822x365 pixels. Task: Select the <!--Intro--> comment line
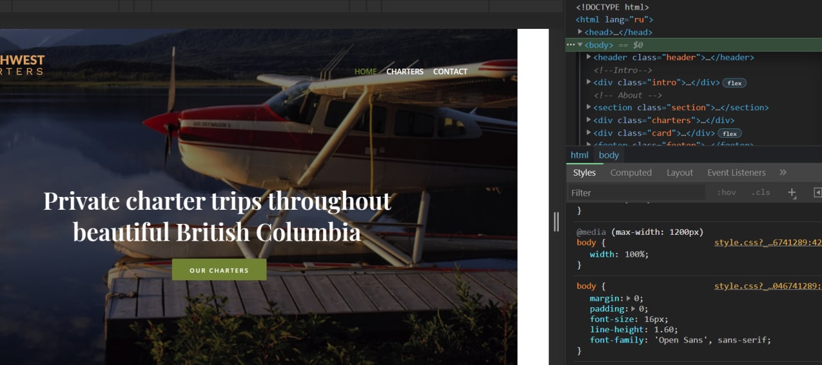tap(623, 70)
